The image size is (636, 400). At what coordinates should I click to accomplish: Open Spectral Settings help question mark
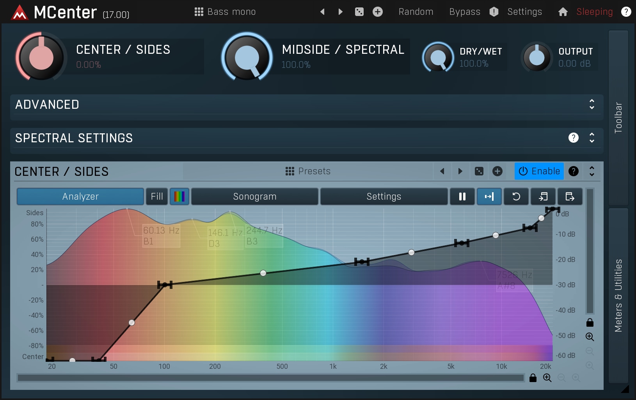point(573,138)
